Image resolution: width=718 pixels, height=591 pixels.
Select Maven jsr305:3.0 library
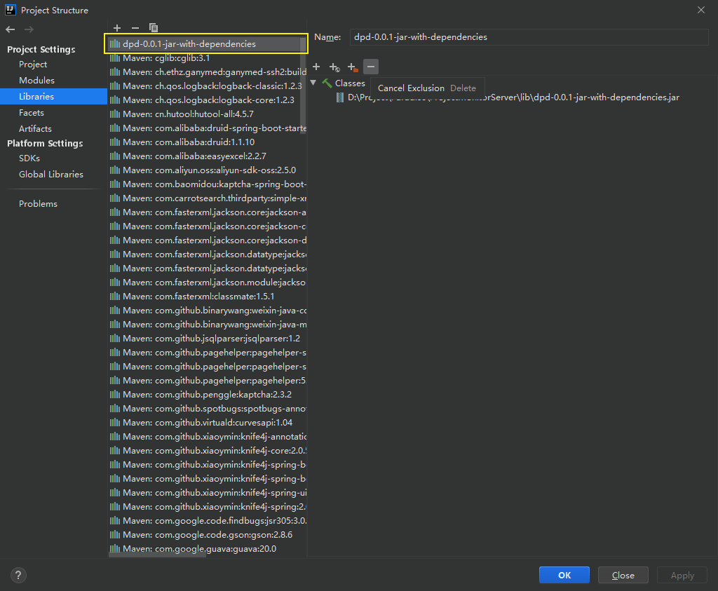coord(208,520)
